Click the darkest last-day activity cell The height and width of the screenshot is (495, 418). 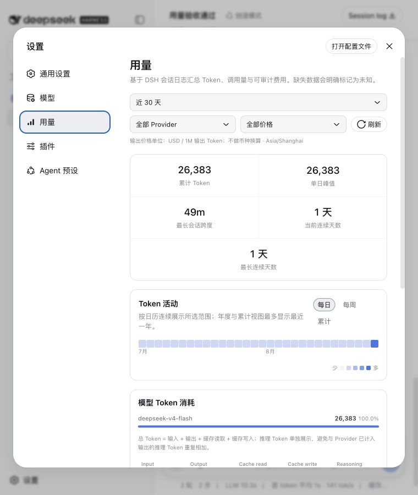[375, 344]
